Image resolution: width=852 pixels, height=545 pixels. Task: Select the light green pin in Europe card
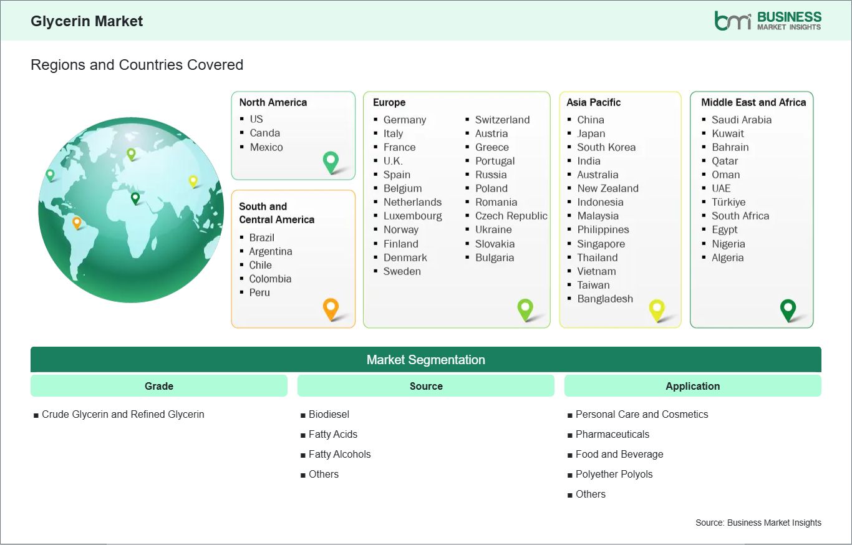525,308
